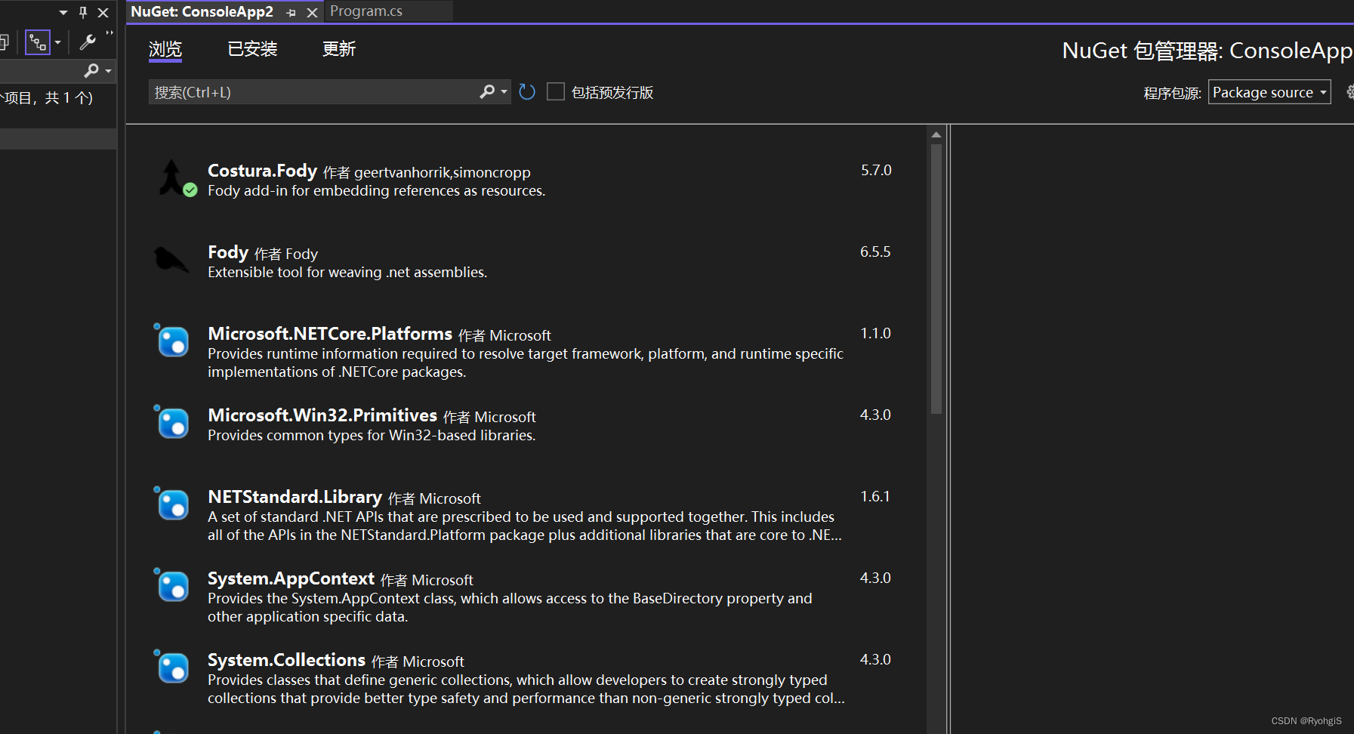
Task: Refresh the NuGet package list
Action: [527, 92]
